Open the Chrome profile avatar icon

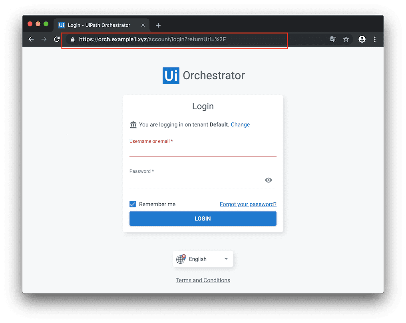(362, 39)
